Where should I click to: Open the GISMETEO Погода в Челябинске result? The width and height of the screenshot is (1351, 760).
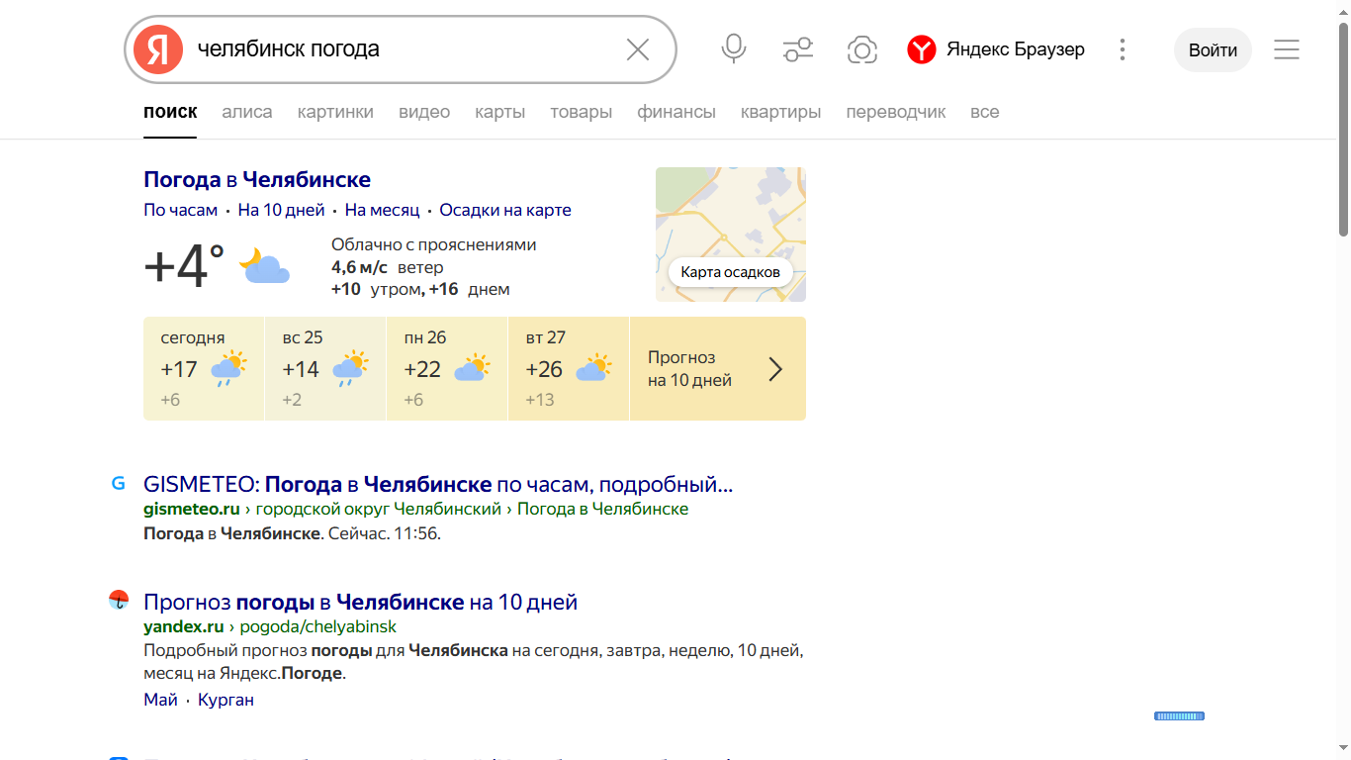[438, 485]
